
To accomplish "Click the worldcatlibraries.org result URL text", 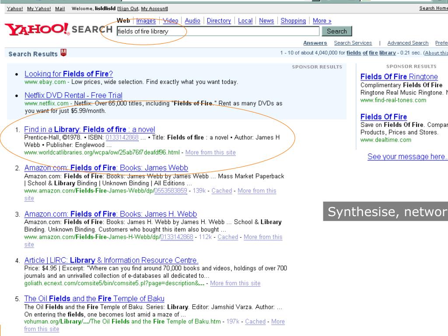I will 102,152.
